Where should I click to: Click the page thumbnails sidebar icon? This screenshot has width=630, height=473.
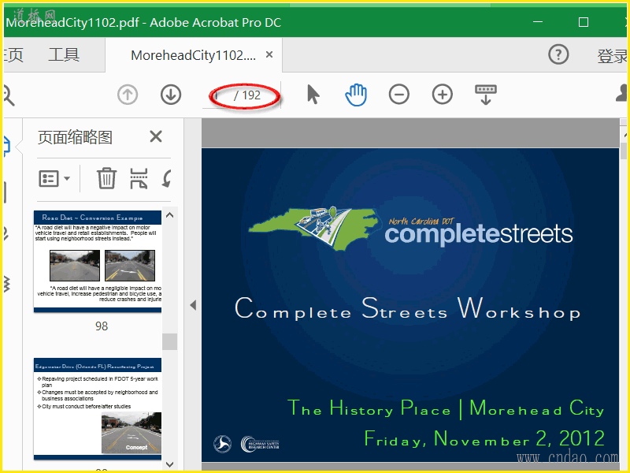6,146
